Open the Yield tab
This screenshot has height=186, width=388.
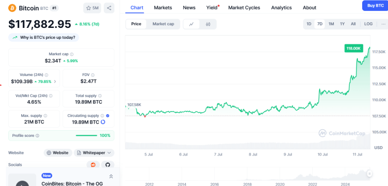click(x=212, y=8)
